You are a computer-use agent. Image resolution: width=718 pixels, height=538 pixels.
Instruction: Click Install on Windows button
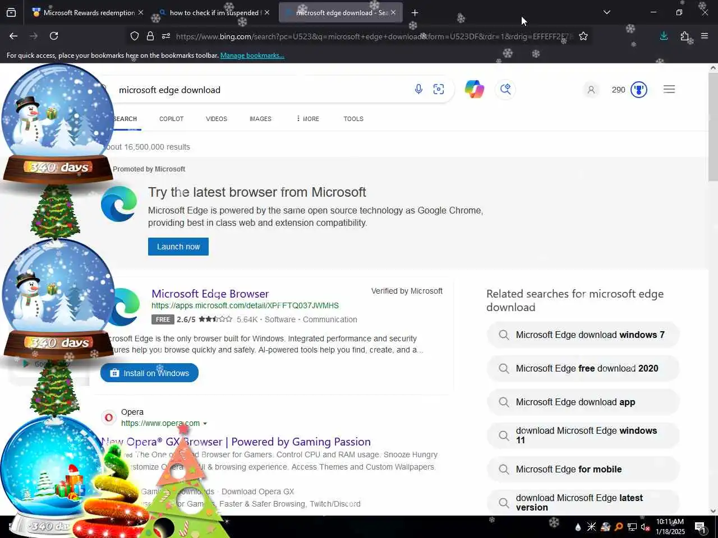149,373
